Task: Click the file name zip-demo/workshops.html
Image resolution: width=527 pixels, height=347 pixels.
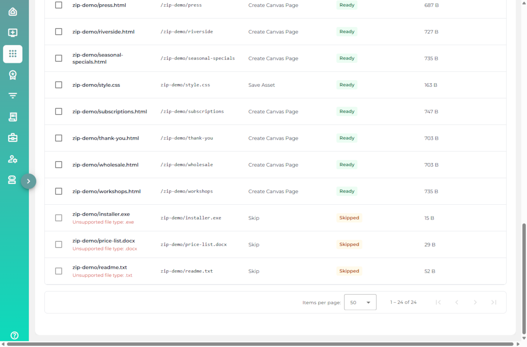Action: [107, 191]
